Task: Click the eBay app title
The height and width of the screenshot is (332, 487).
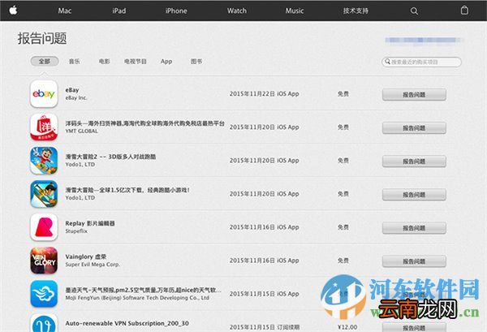Action: 72,90
